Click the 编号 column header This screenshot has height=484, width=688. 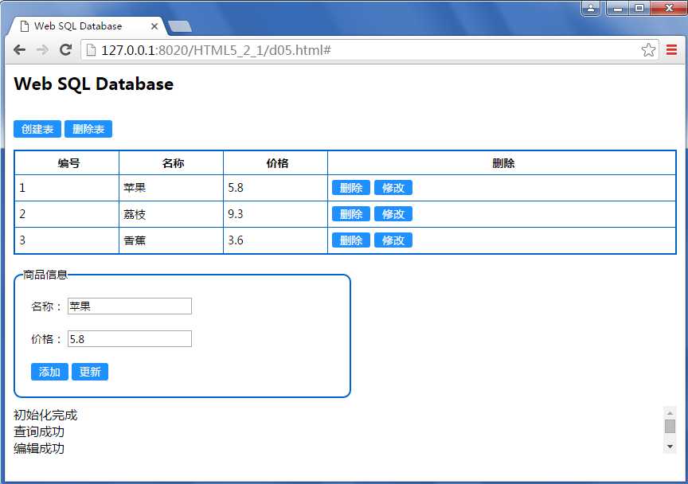[67, 163]
